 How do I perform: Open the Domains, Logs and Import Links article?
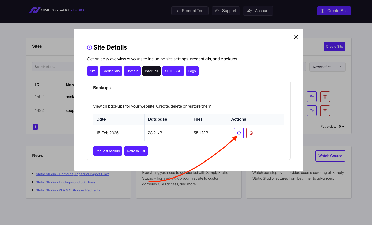72,174
